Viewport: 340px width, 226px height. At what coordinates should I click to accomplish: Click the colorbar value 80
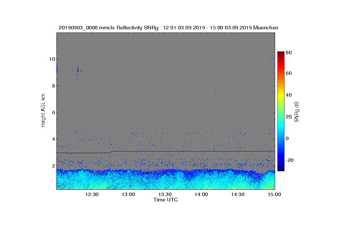(289, 53)
